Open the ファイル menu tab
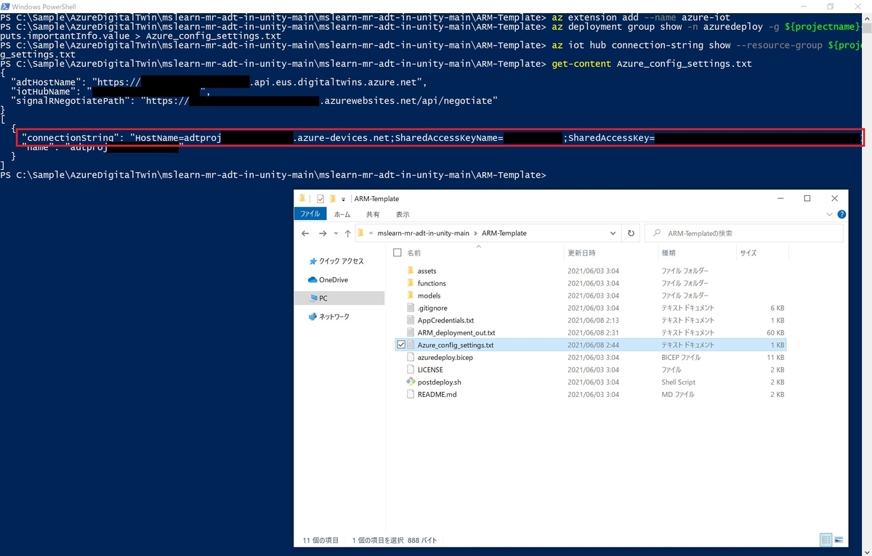This screenshot has height=556, width=872. 310,214
